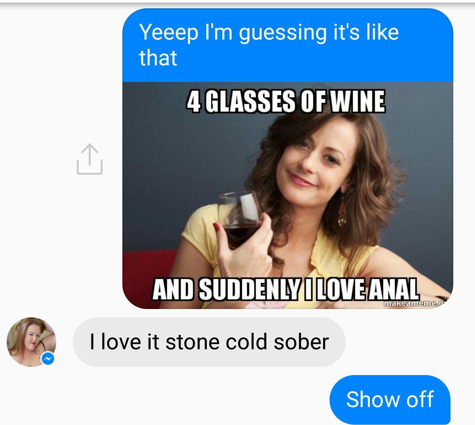Image resolution: width=475 pixels, height=425 pixels.
Task: Select the "Show off" message bubble
Action: click(x=390, y=400)
